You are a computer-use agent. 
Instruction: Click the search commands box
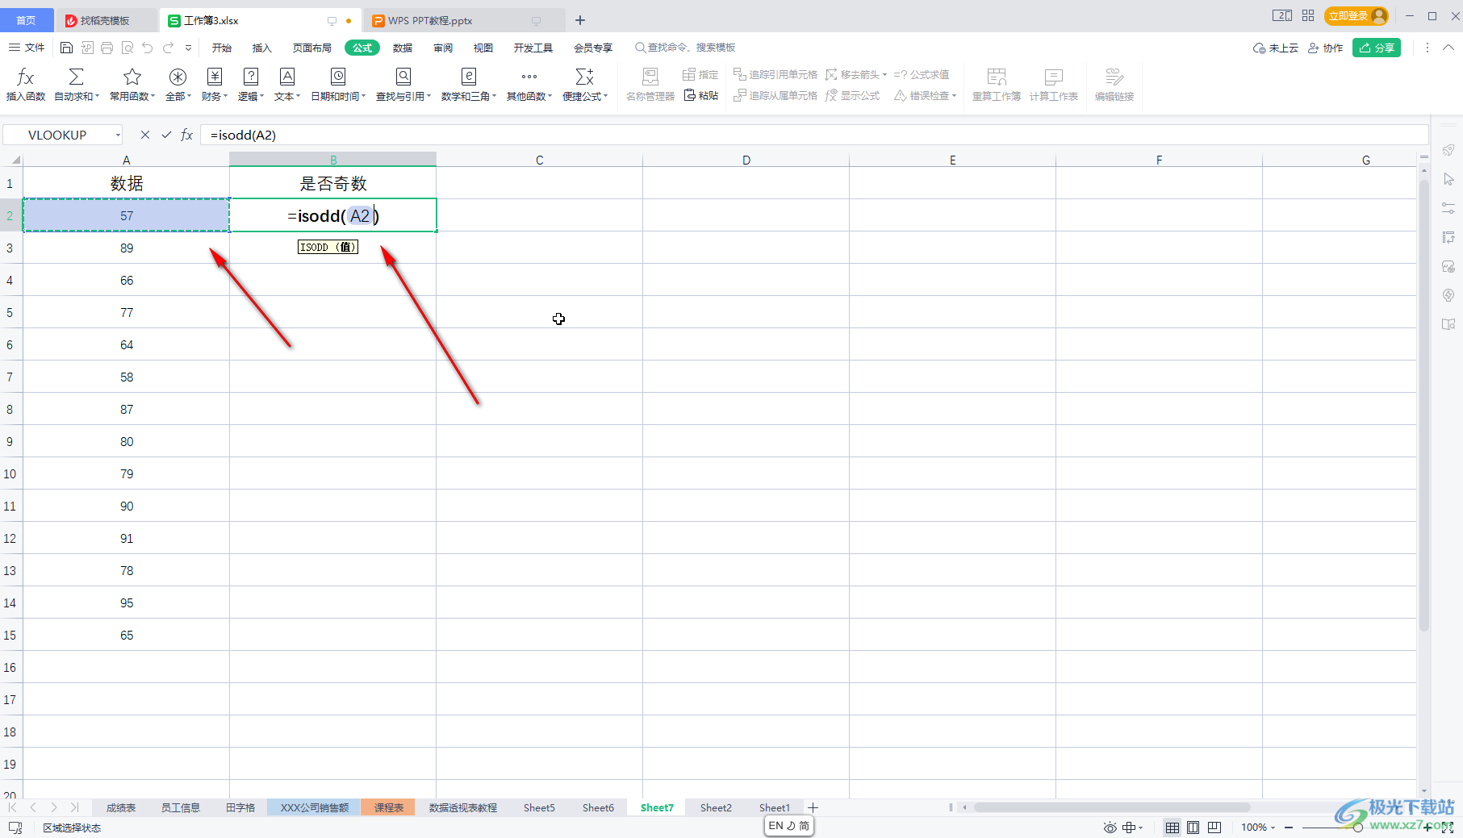686,48
